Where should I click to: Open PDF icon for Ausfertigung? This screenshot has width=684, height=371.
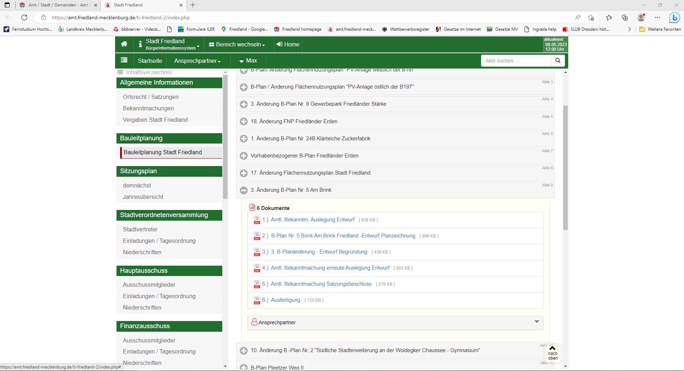coord(257,300)
